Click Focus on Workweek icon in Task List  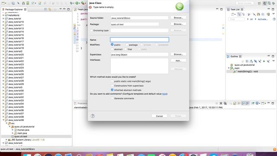(x=249, y=14)
